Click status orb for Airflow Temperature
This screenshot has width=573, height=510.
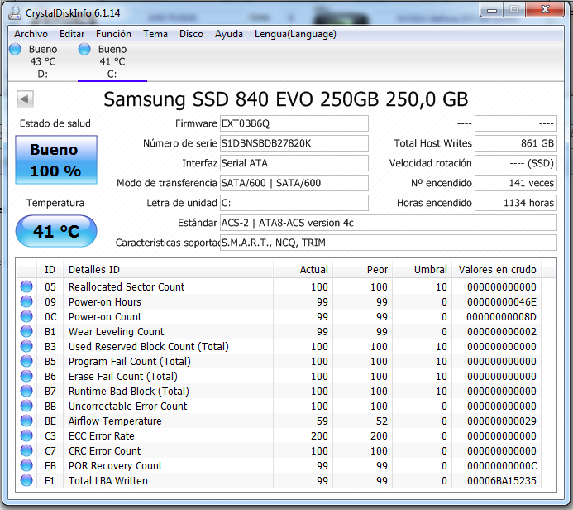tap(26, 421)
